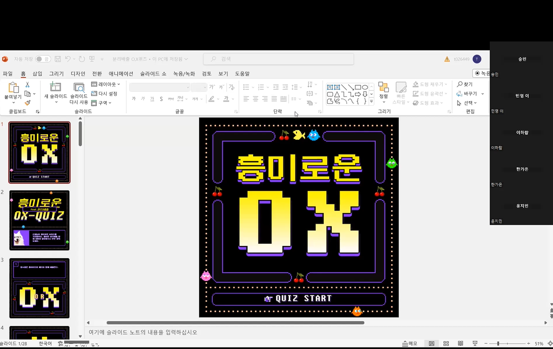Select the Right Arrow shape in gallery
Viewport: 553px width, 349px height.
[358, 94]
